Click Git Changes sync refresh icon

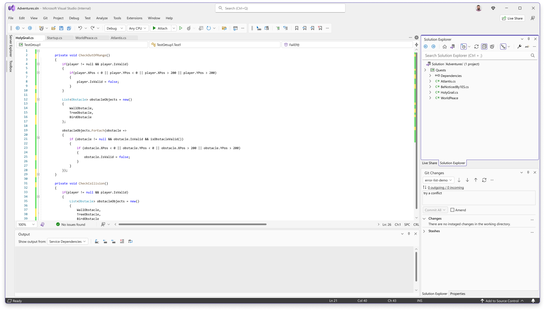tap(484, 180)
